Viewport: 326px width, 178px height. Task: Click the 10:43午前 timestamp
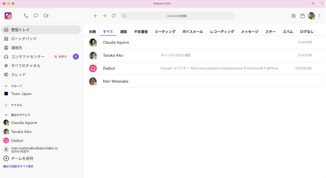(305, 55)
